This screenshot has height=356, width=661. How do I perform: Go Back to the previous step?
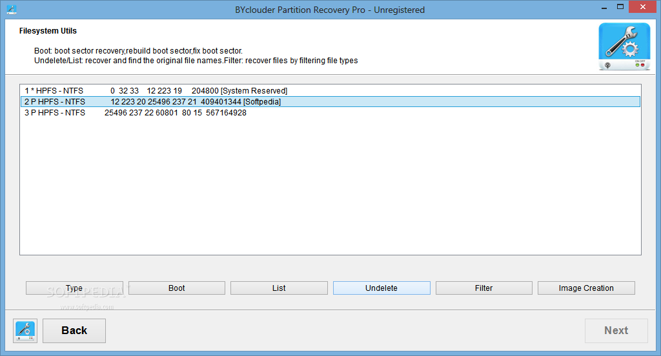[x=74, y=331]
